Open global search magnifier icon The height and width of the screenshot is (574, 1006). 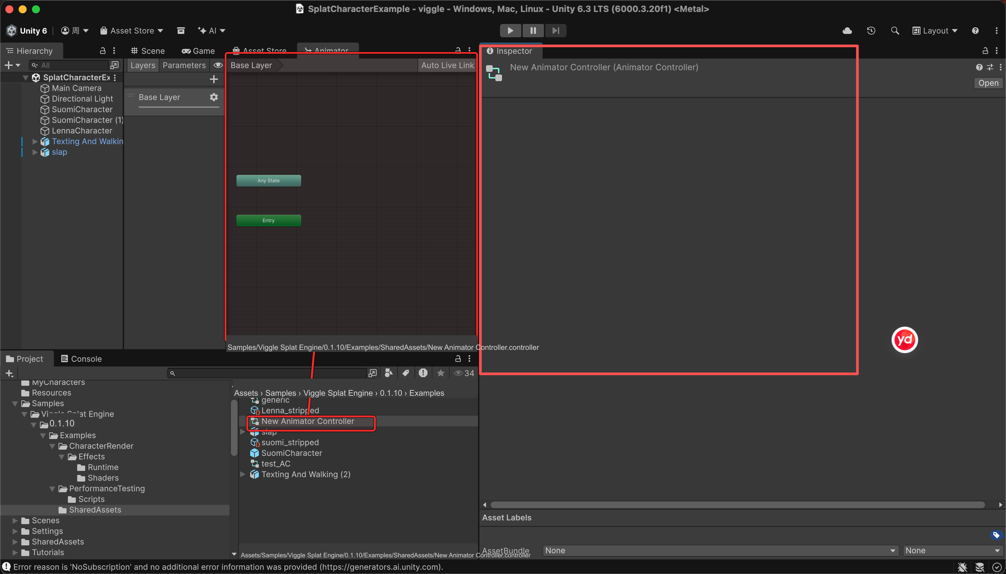coord(895,31)
